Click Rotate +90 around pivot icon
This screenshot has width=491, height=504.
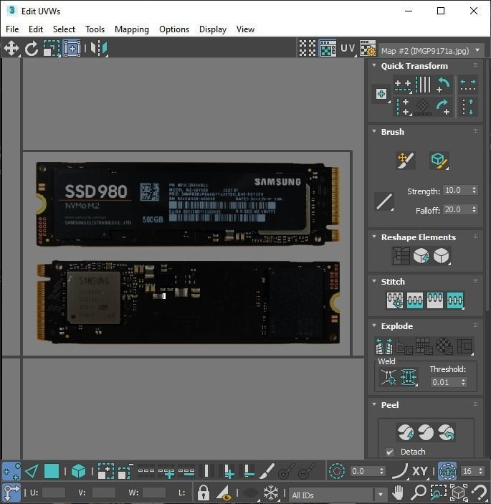click(444, 107)
